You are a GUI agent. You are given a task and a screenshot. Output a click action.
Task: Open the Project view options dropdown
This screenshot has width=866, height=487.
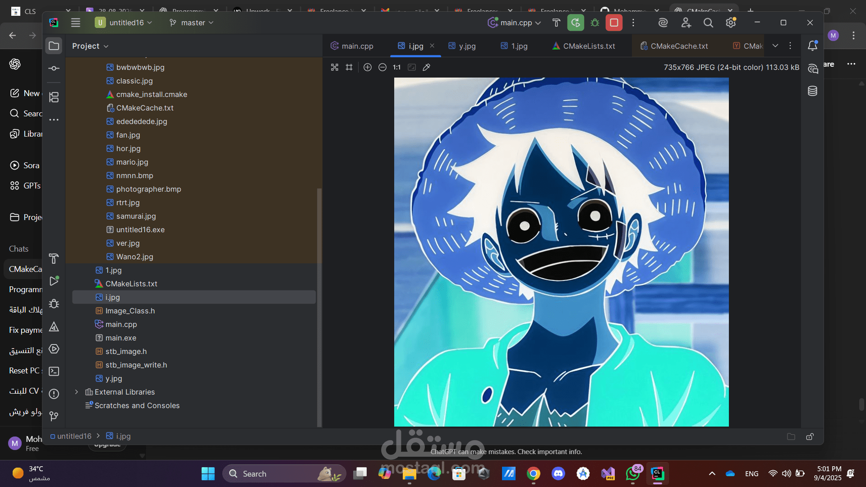click(x=90, y=46)
